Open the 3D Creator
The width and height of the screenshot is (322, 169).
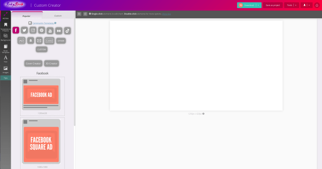click(x=51, y=63)
